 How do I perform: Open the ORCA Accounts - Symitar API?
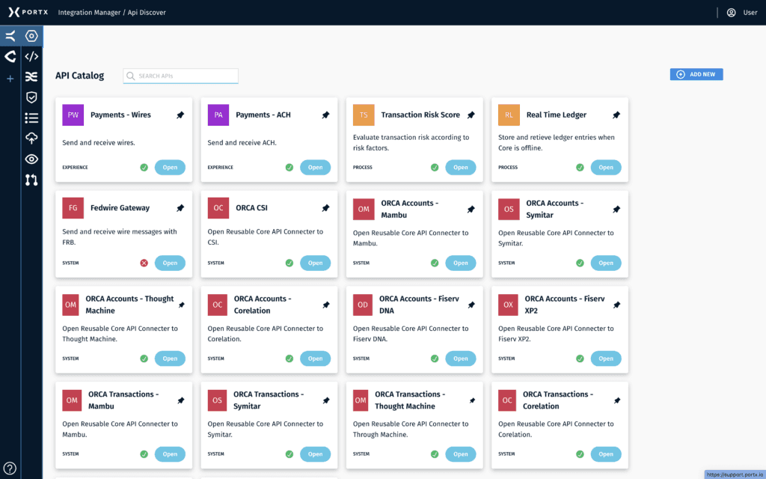[606, 263]
